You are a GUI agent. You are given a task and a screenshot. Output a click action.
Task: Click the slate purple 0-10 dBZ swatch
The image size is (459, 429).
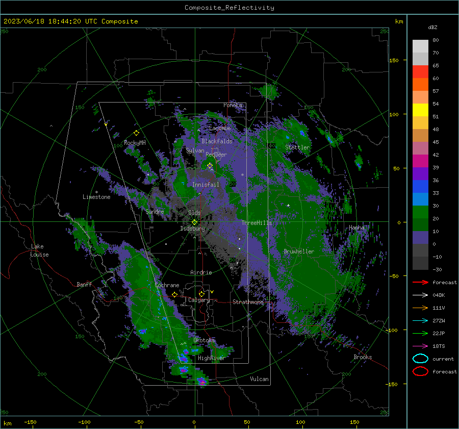(x=420, y=238)
